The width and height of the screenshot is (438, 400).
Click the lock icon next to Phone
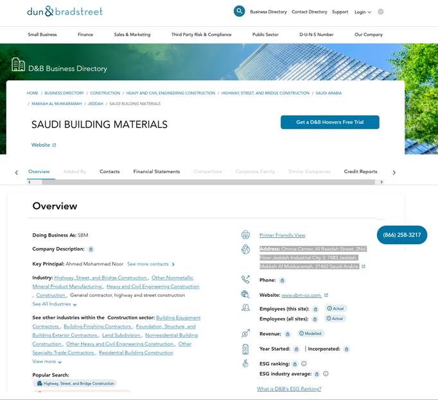click(282, 280)
